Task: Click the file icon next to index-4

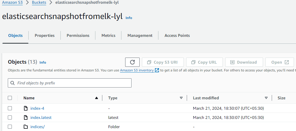Action: tap(26, 108)
